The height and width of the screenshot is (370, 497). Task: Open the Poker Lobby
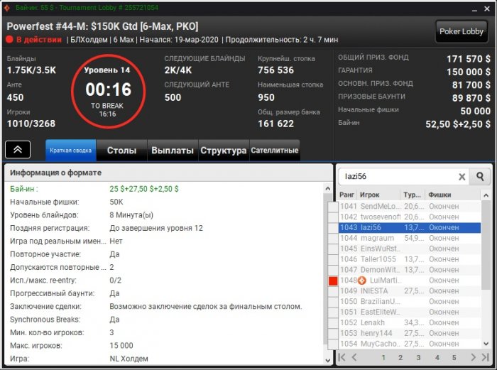461,31
